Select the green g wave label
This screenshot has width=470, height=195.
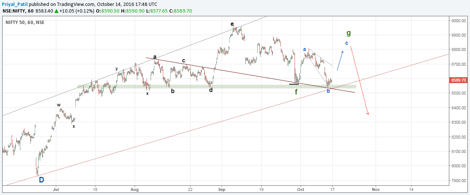(x=349, y=33)
